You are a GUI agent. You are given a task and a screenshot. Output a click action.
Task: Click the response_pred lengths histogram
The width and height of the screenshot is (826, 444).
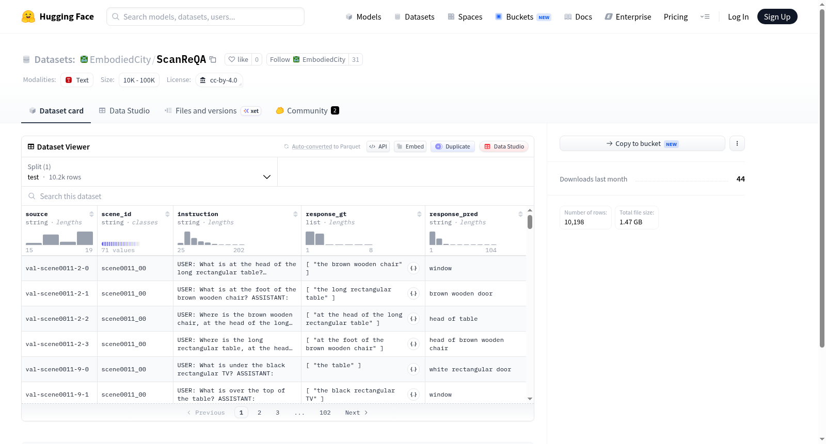click(463, 238)
